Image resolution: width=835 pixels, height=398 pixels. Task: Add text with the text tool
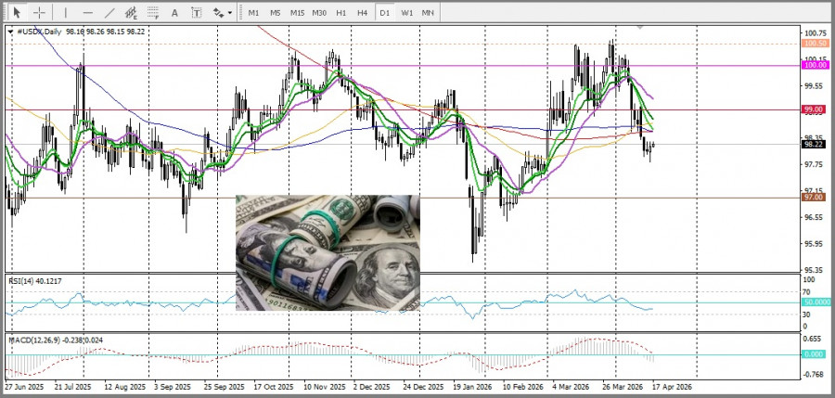click(175, 12)
